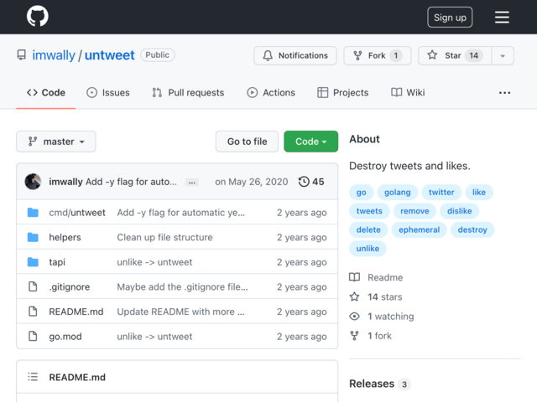The height and width of the screenshot is (402, 537).
Task: Click the Sign up button
Action: tap(450, 17)
